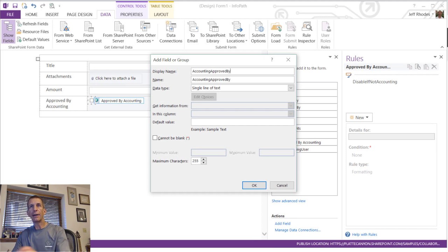The image size is (448, 252).
Task: Close the Add Field or Group dialog
Action: [288, 60]
